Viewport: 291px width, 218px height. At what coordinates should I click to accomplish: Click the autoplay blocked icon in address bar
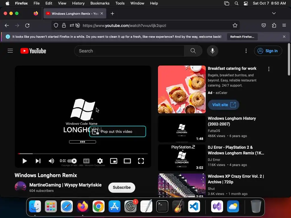(x=78, y=25)
